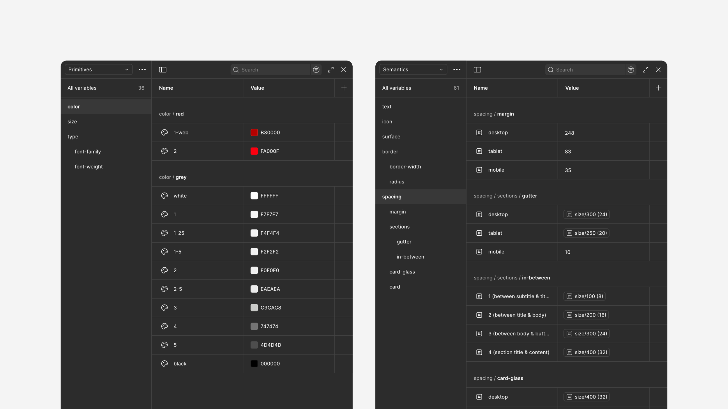Toggle sidebar icon in Primitives panel
The height and width of the screenshot is (409, 728).
point(162,70)
